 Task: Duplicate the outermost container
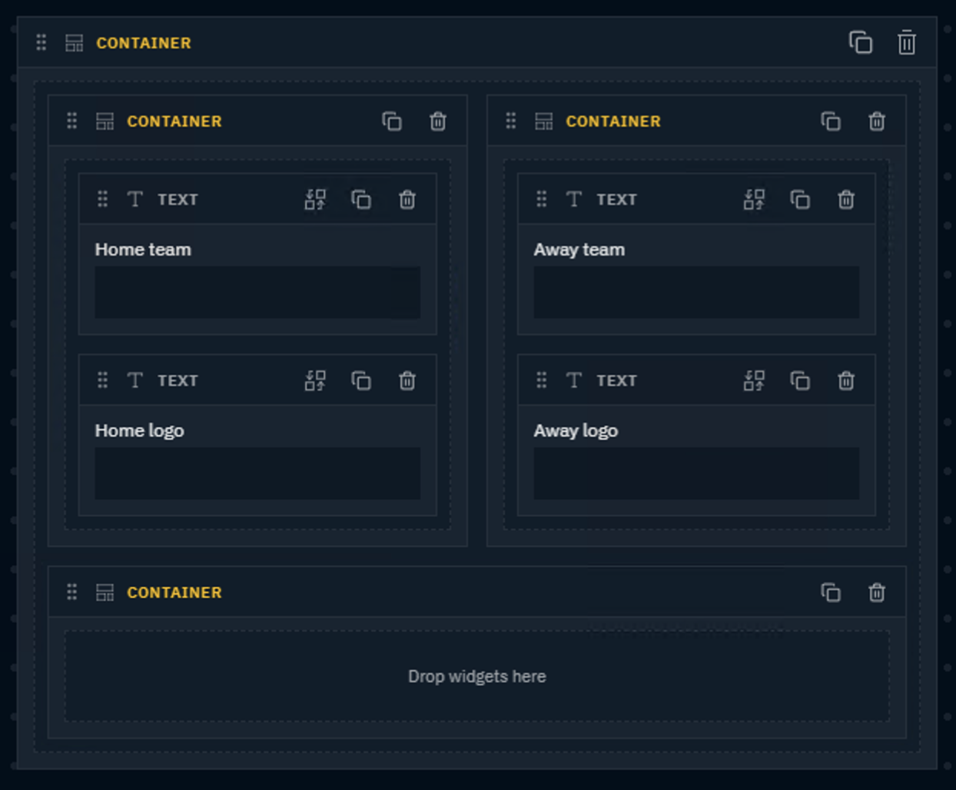(x=861, y=42)
